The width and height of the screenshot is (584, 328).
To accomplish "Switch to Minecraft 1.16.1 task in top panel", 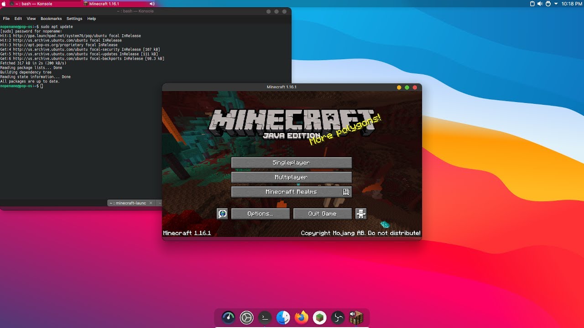I will pyautogui.click(x=119, y=4).
